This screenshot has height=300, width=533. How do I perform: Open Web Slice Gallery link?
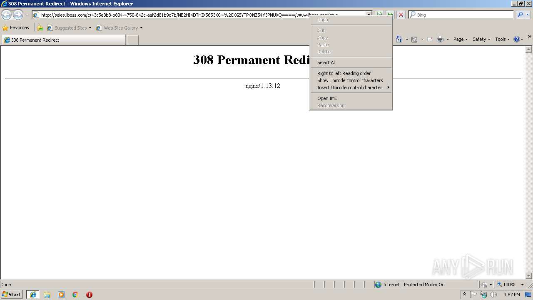point(117,27)
